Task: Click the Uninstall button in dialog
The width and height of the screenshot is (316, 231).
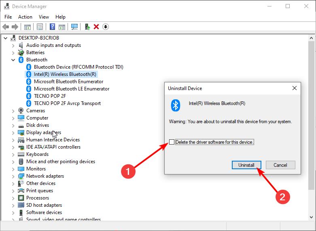Action: point(246,165)
